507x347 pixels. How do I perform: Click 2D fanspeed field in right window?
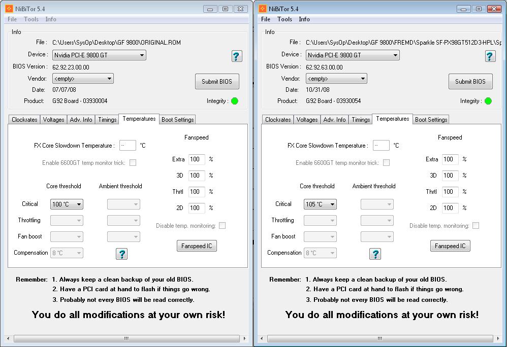[x=450, y=208]
